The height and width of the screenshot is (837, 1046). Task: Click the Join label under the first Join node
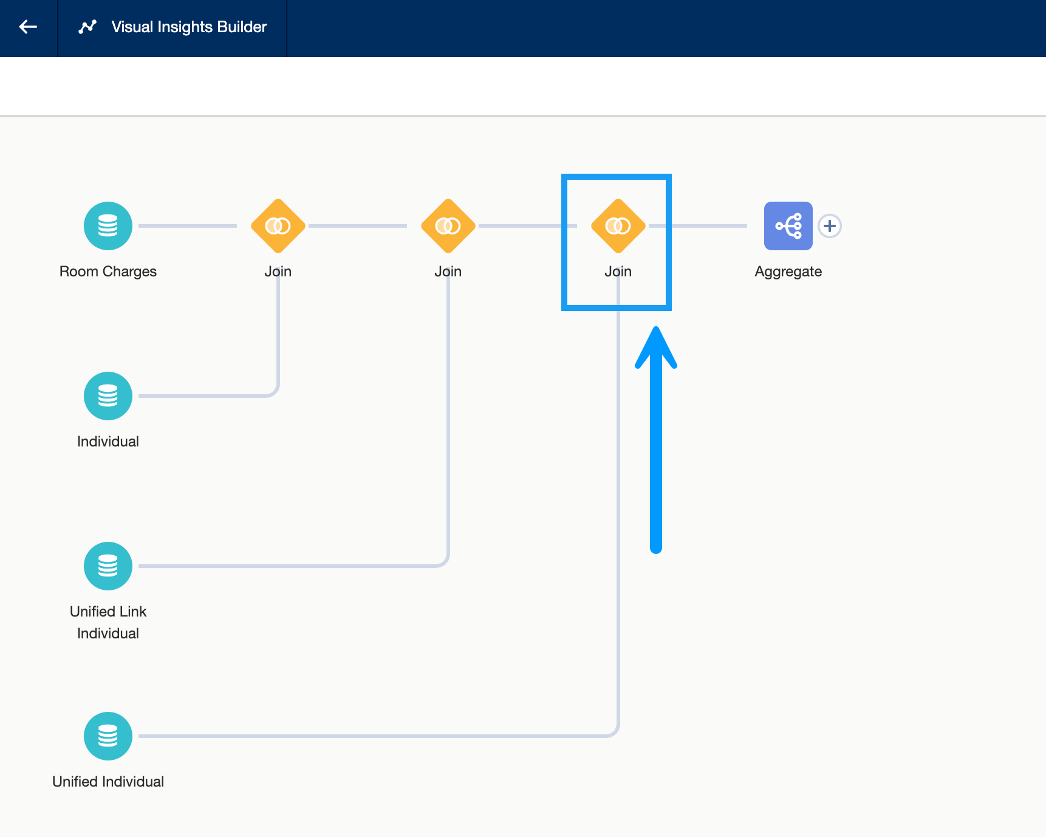(278, 272)
